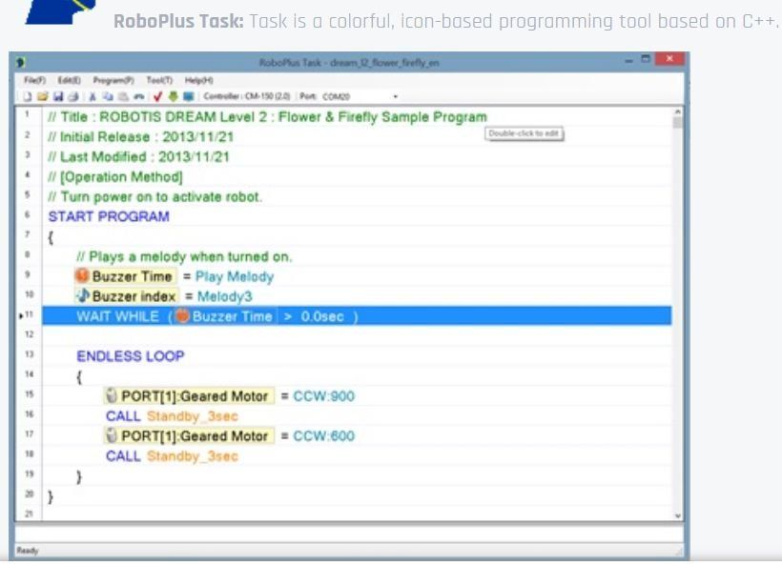Select the highlighted WAIT WHILE line
The height and width of the screenshot is (566, 782).
357,316
